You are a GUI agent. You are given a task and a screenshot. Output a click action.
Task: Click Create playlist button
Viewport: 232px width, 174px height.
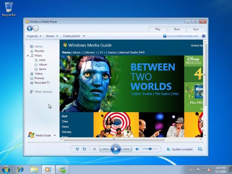coord(71,36)
